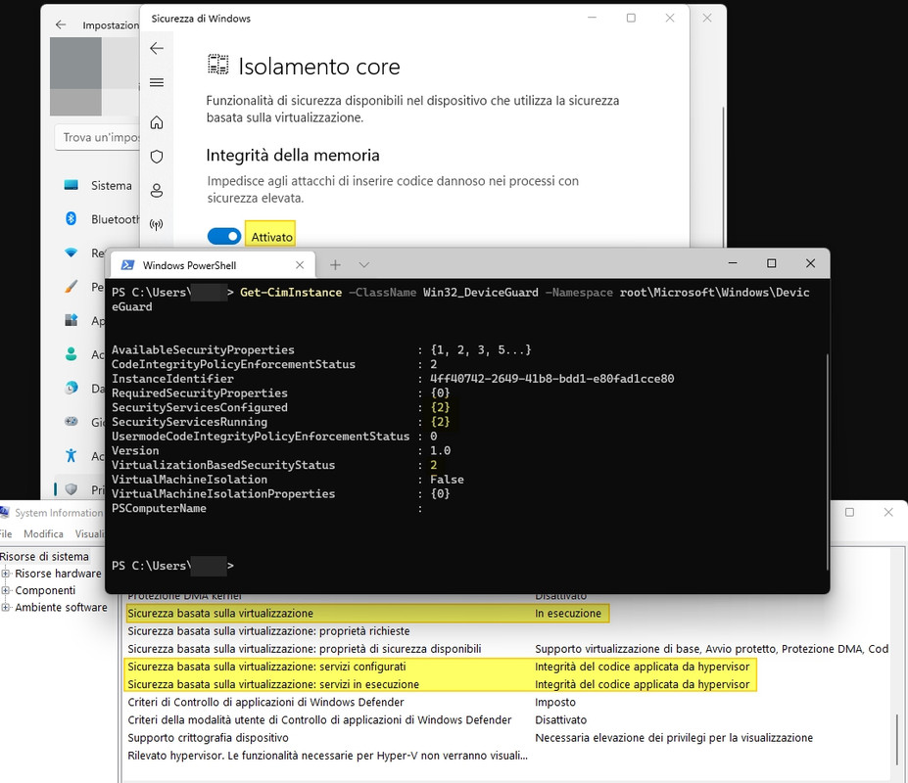Click gaming controller icon in Settings

pyautogui.click(x=72, y=421)
